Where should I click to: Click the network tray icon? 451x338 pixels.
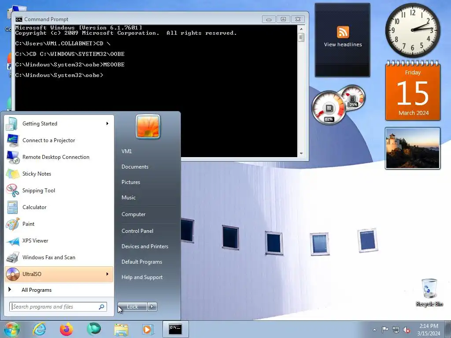[396, 330]
